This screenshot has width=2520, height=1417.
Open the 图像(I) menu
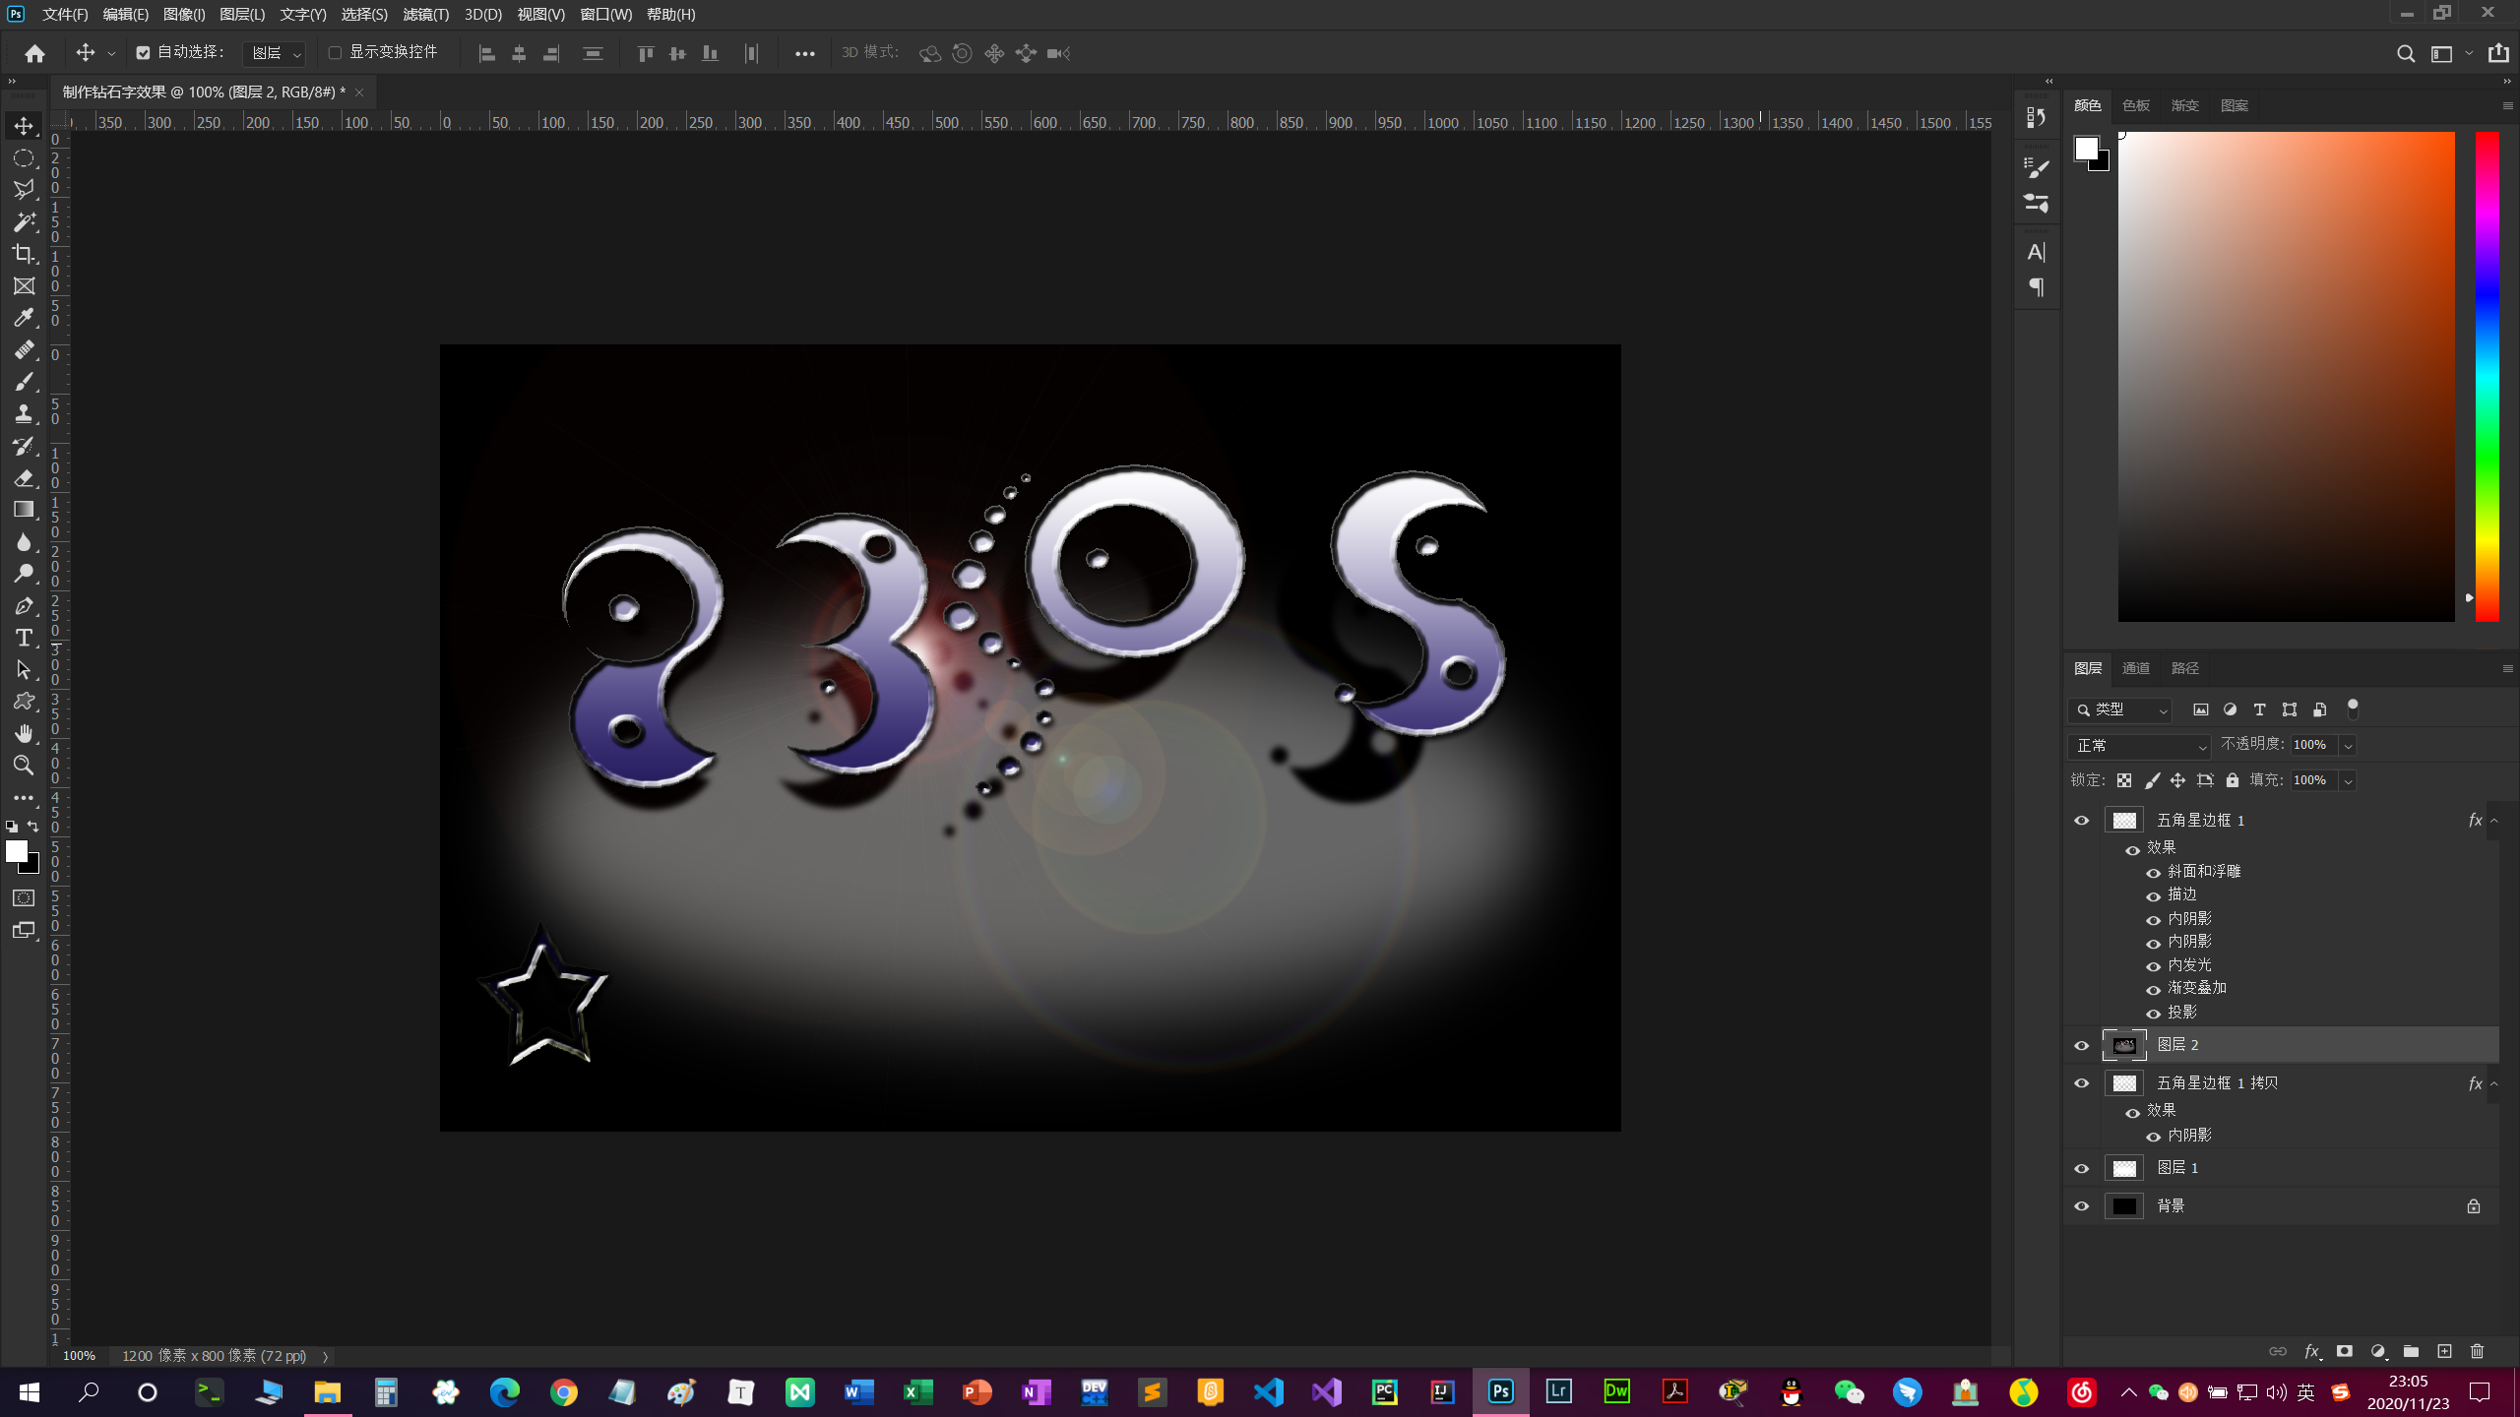pos(184,14)
